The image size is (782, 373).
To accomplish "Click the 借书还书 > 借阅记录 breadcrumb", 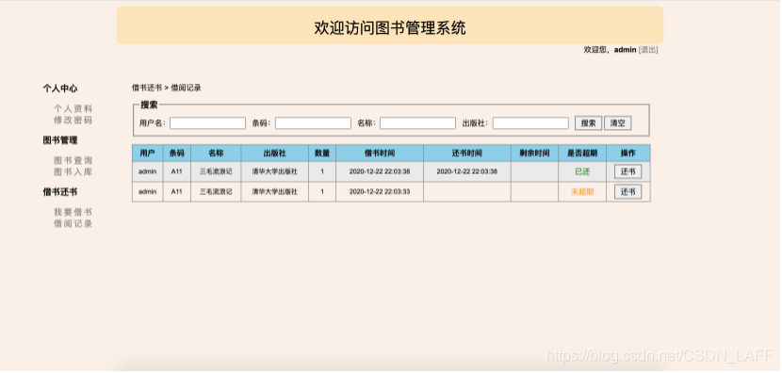I will coord(167,89).
